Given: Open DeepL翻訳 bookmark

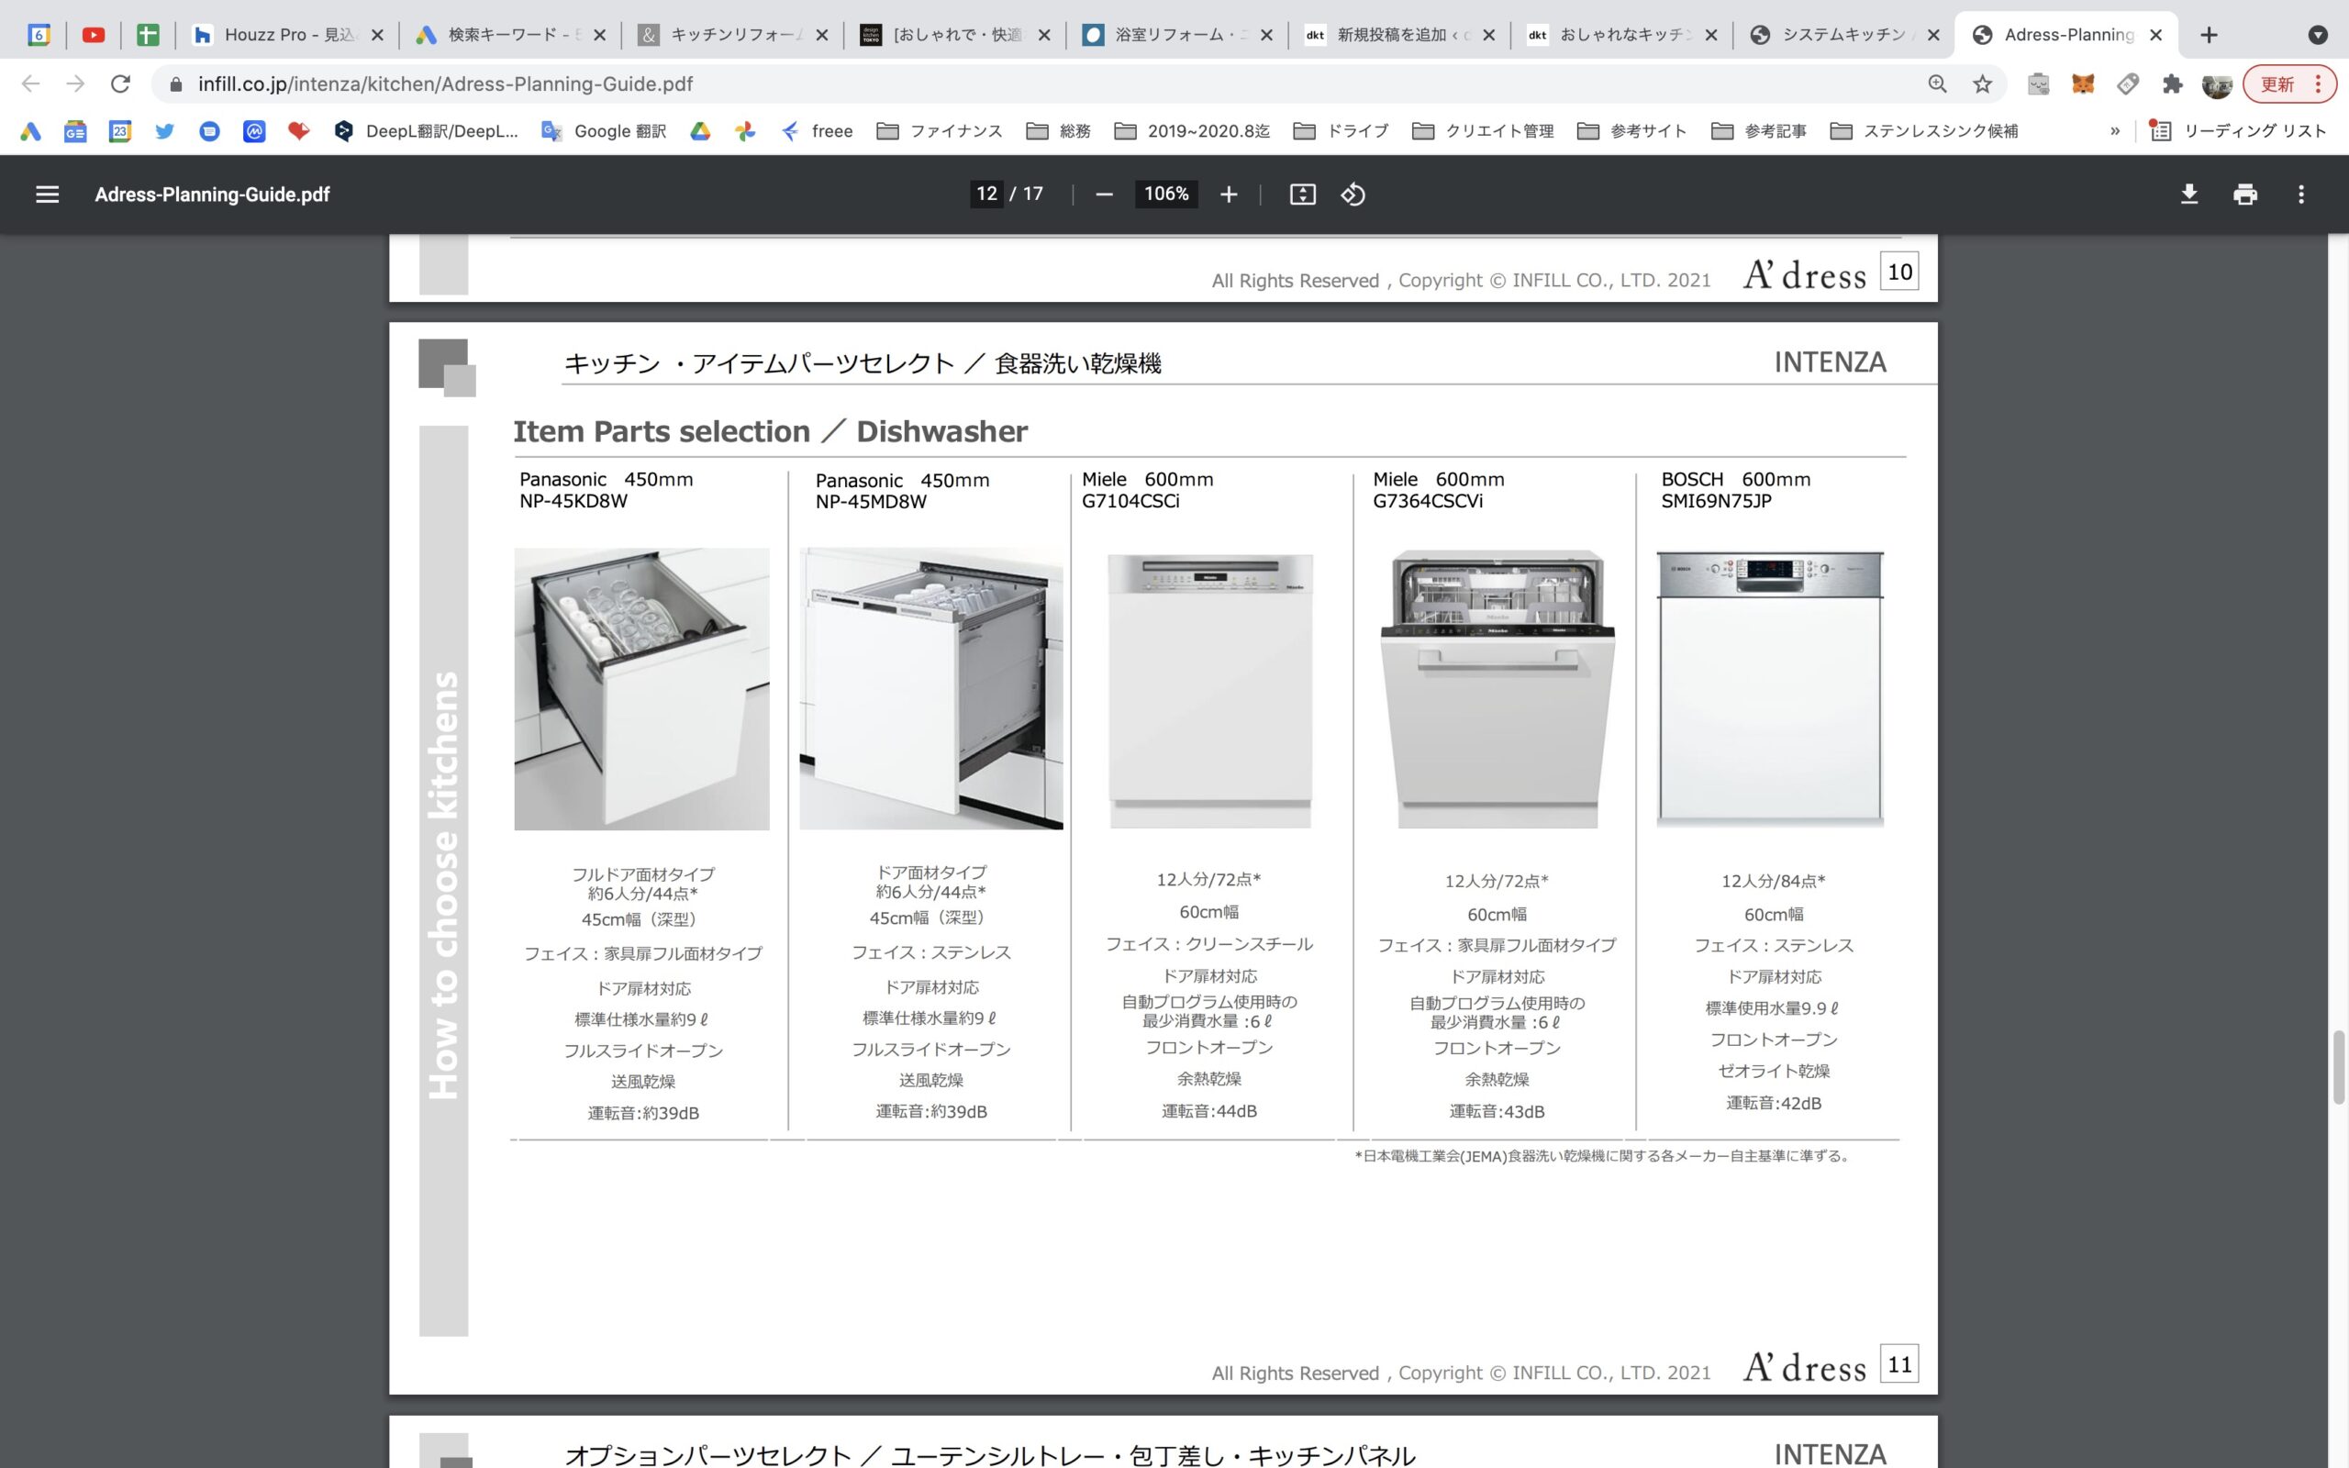Looking at the screenshot, I should click(425, 131).
